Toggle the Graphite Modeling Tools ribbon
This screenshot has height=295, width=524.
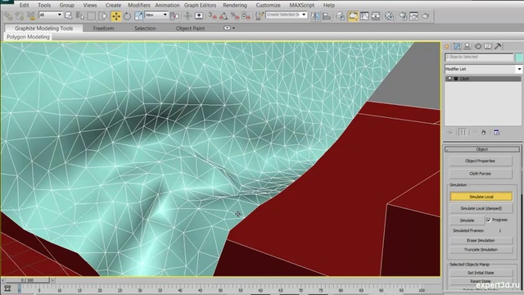tap(353, 16)
